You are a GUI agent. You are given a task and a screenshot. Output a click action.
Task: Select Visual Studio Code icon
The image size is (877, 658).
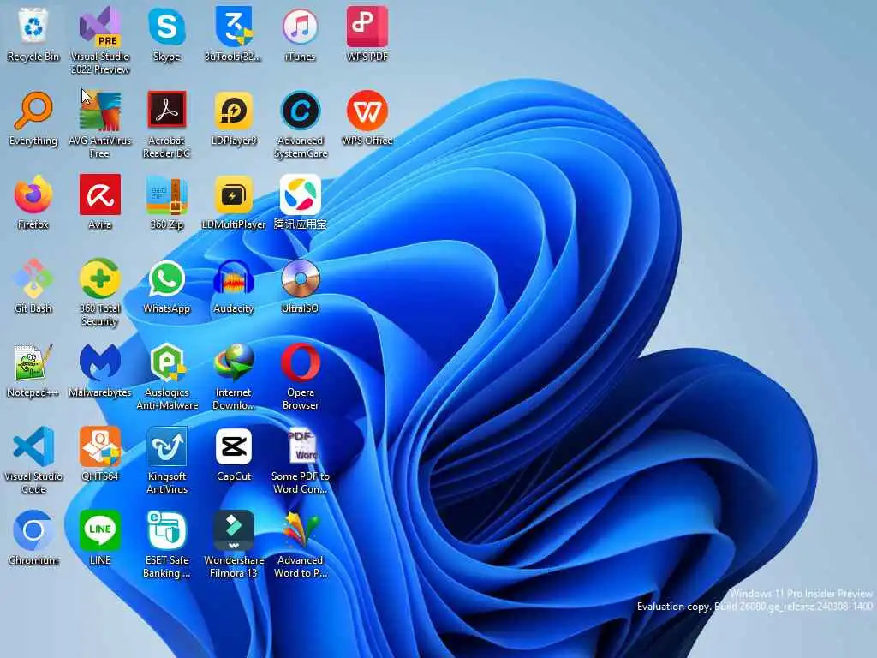[x=33, y=446]
